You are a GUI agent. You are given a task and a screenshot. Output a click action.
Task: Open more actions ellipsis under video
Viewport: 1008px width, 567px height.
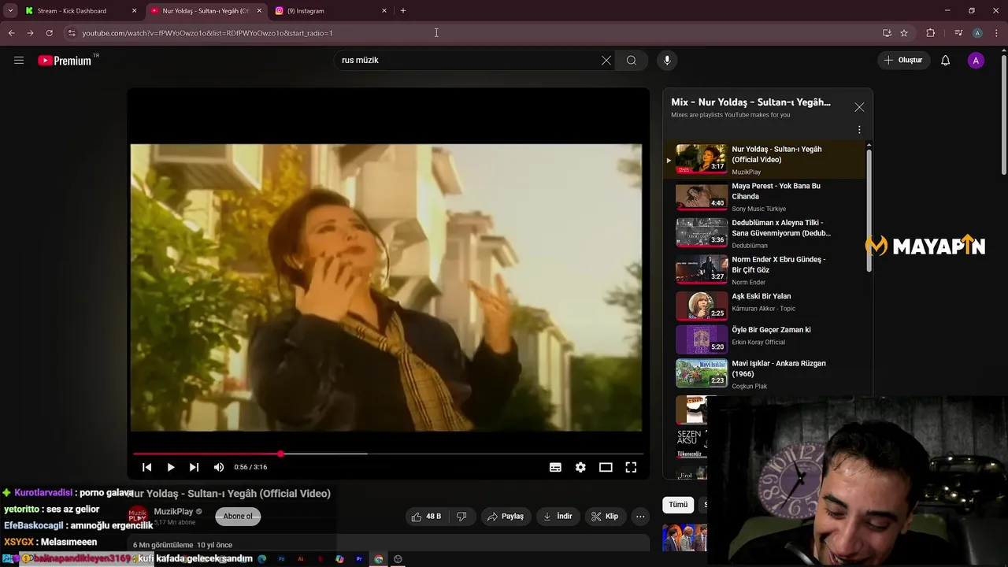tap(640, 517)
